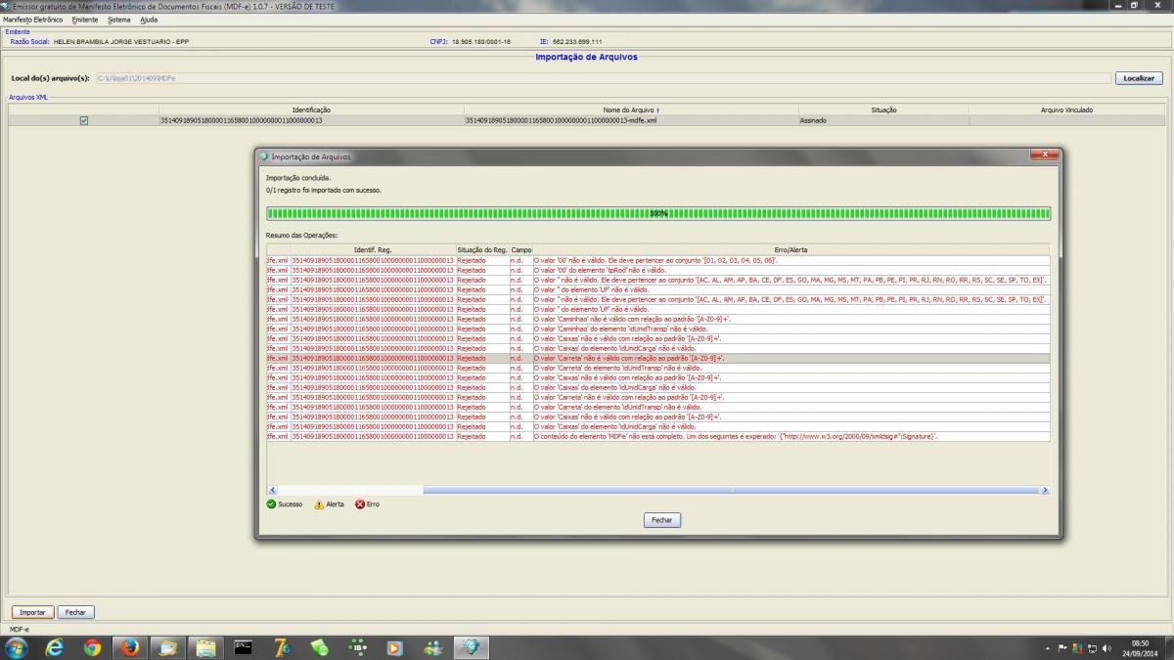This screenshot has height=660, width=1174.
Task: Click Razão Social HELEN BRAMBILA JORGE VESTUARIO text
Action: pos(120,42)
